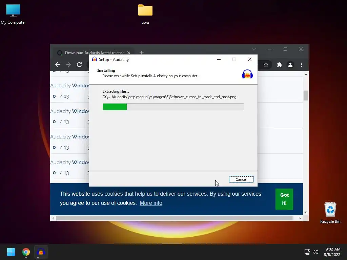Open My Computer desktop icon
The height and width of the screenshot is (260, 347).
13,14
